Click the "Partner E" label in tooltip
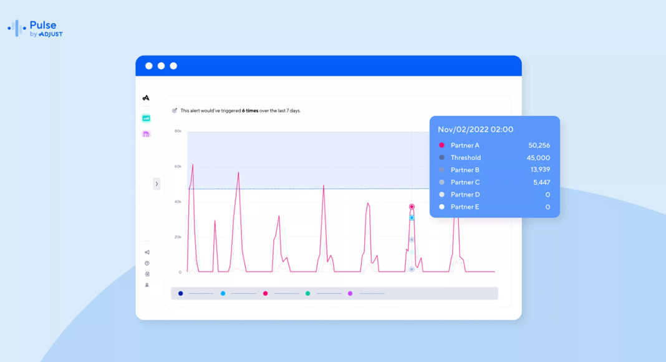Screen dimensions: 666x362 coord(465,207)
